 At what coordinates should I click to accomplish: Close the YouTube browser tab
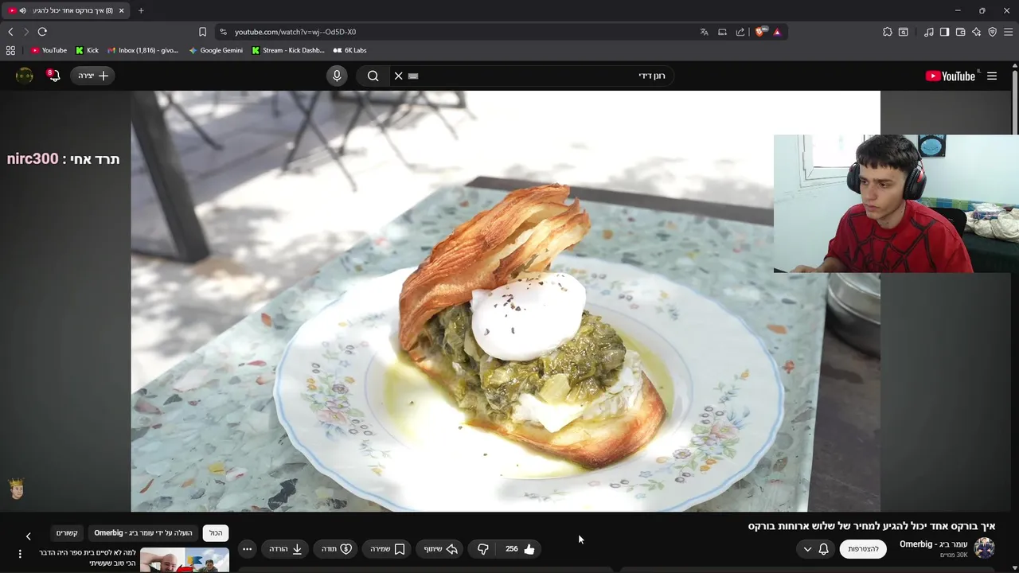coord(121,10)
